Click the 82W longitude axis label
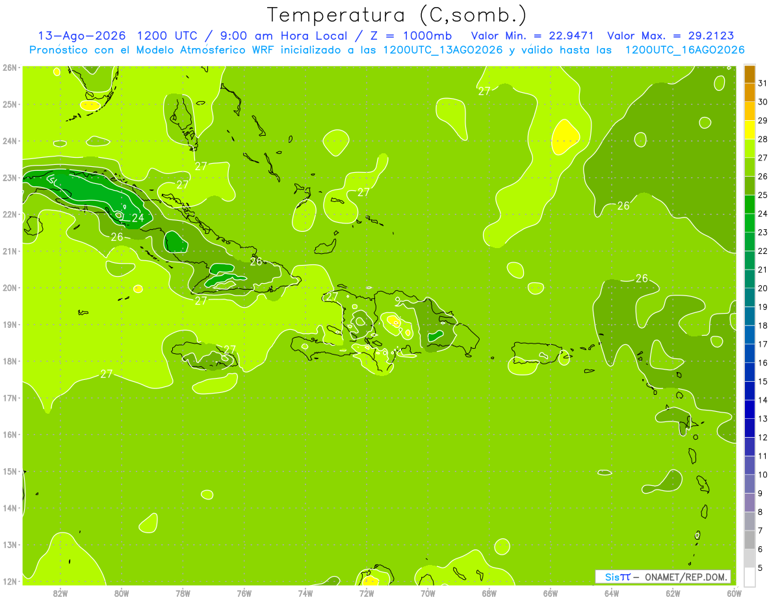The width and height of the screenshot is (780, 602). click(60, 593)
